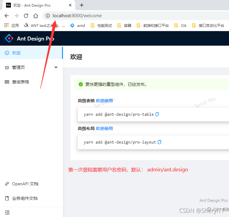The image size is (229, 217).
Task: Go back using the browser back arrow
Action: click(x=7, y=16)
